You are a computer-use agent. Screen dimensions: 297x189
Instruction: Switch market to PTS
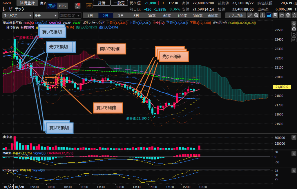[62, 6]
